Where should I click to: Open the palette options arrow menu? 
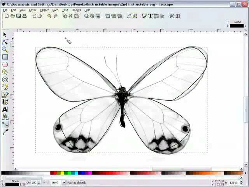pyautogui.click(x=245, y=173)
